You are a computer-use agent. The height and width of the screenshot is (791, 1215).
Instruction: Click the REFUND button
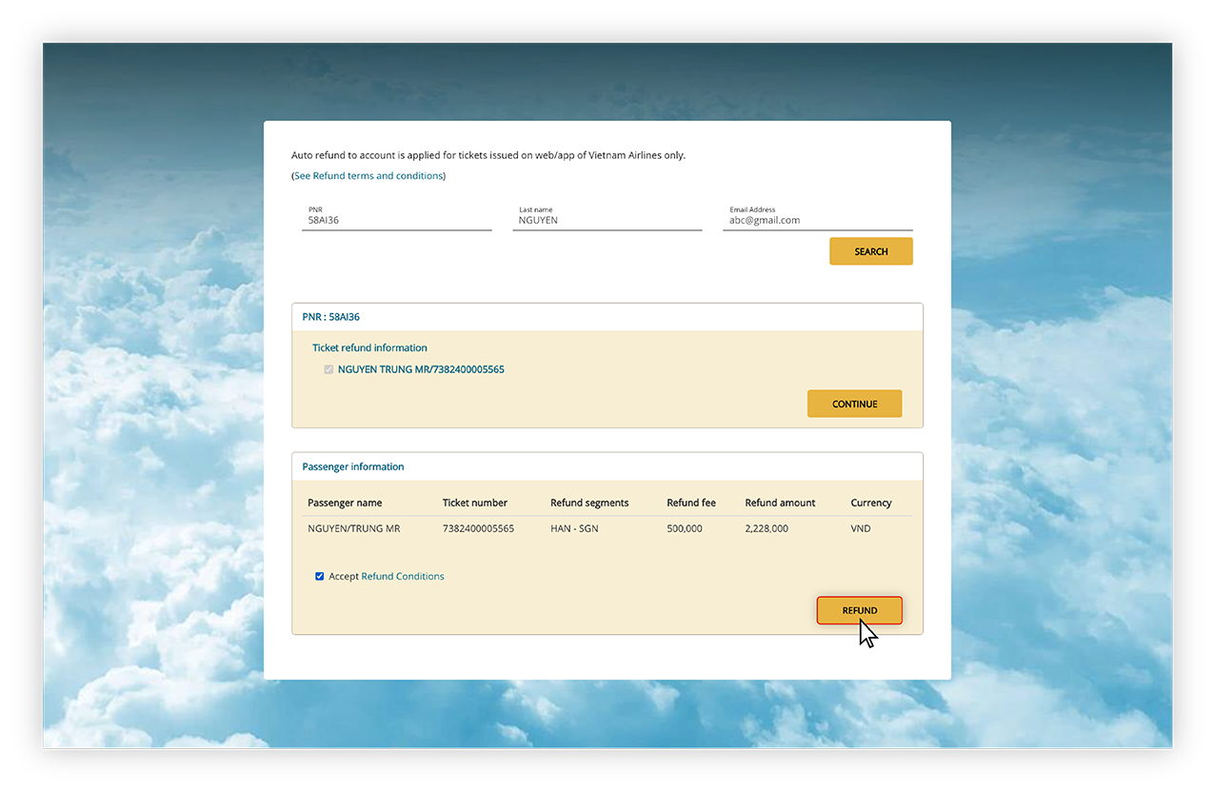(x=859, y=610)
